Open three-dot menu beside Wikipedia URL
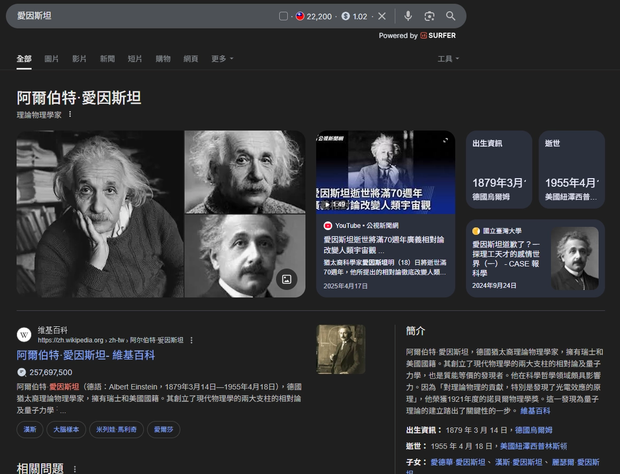Screen dimensions: 620x474 click(x=192, y=340)
